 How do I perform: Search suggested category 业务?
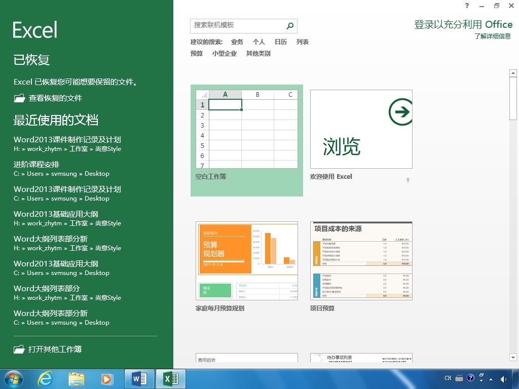point(237,42)
